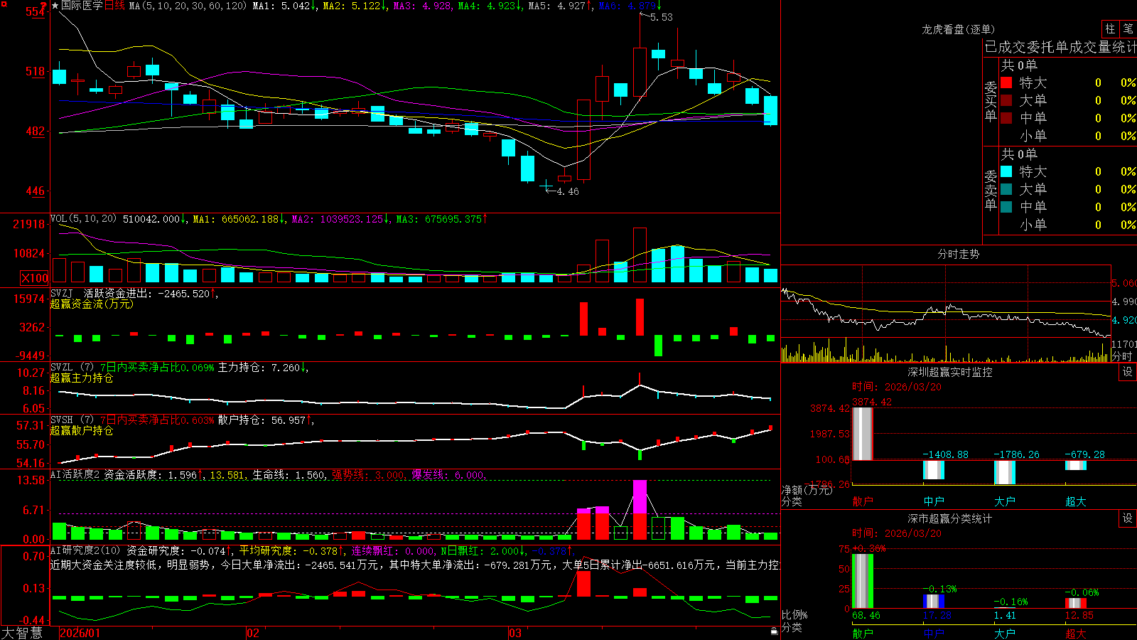Click the small lock icon at chart bottom right
Image resolution: width=1137 pixels, height=640 pixels.
(x=774, y=631)
